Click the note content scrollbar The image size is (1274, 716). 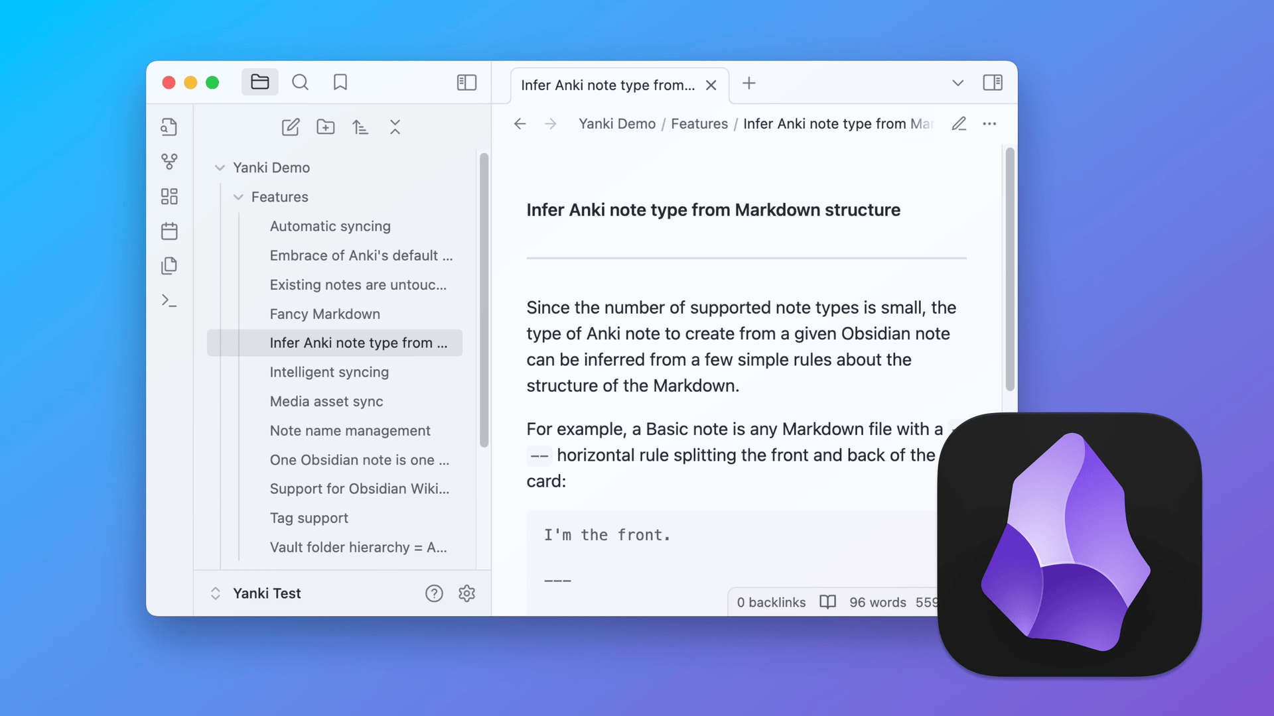1009,268
